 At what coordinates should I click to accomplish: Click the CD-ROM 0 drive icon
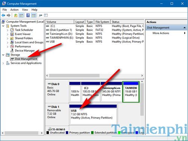50,129
